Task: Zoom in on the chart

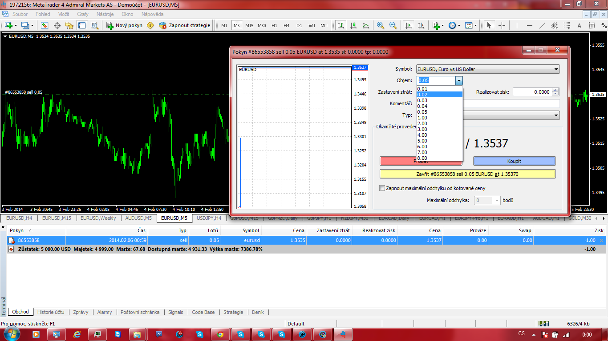Action: (381, 25)
